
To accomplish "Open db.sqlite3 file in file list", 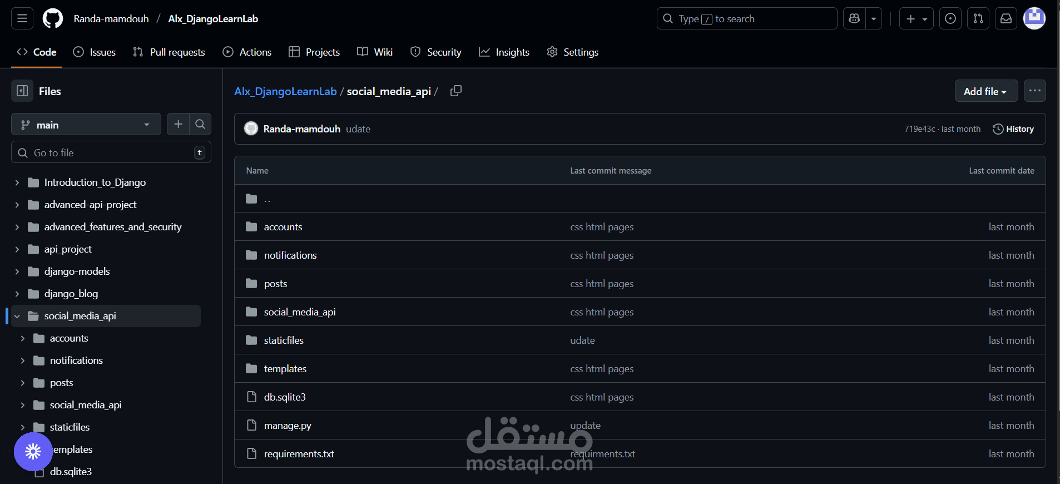I will coord(285,397).
